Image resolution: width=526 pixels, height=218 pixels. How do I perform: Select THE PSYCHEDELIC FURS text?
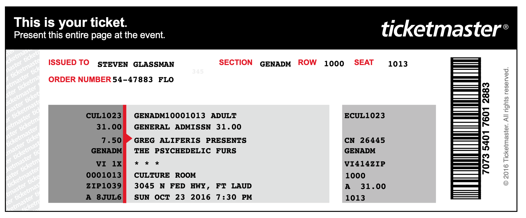(185, 151)
